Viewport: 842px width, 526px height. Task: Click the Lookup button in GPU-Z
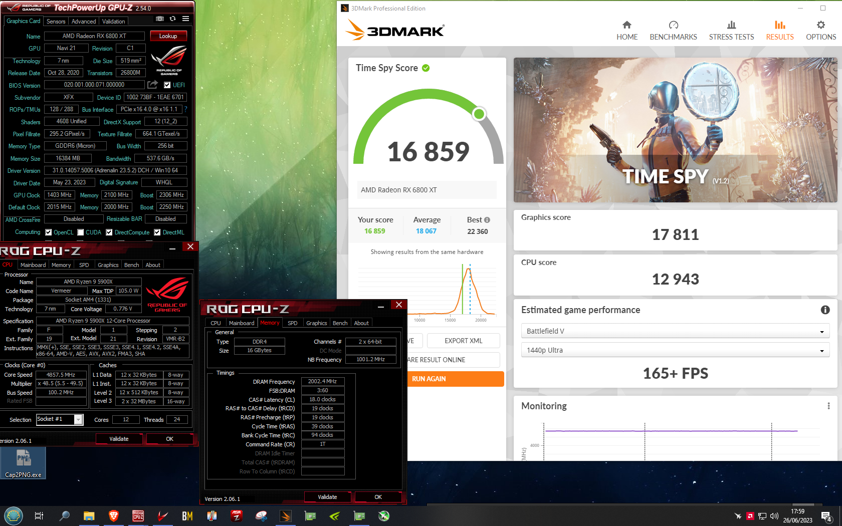coord(168,36)
